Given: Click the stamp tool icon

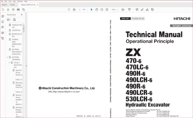Looking at the screenshot, I should point(152,10).
